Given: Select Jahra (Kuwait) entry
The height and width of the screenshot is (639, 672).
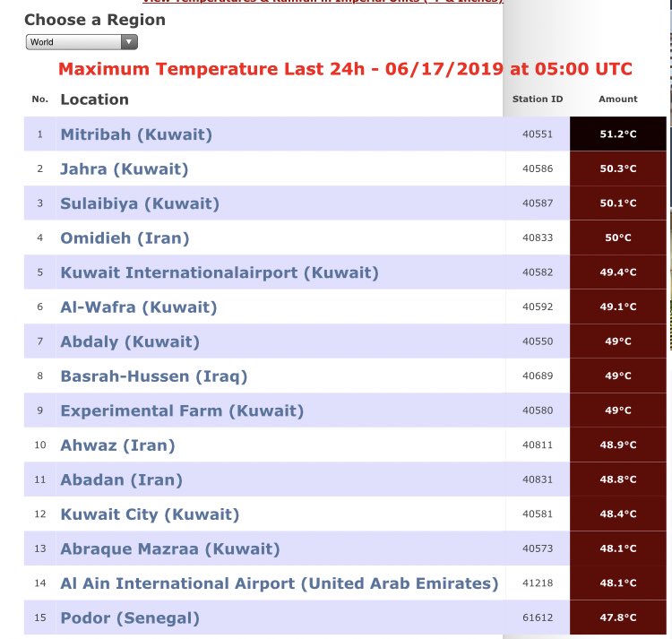Looking at the screenshot, I should 125,168.
